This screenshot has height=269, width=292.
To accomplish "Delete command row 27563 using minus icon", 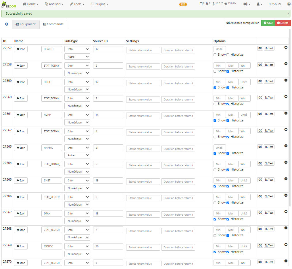I will 286,146.
